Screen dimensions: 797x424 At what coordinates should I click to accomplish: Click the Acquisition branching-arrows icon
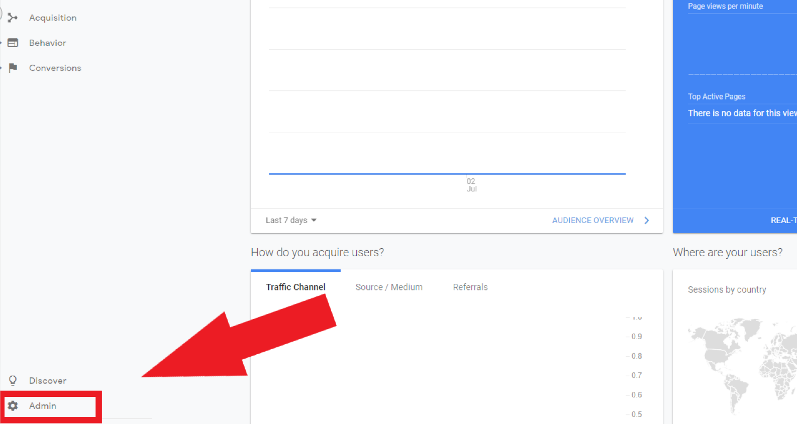pyautogui.click(x=13, y=18)
